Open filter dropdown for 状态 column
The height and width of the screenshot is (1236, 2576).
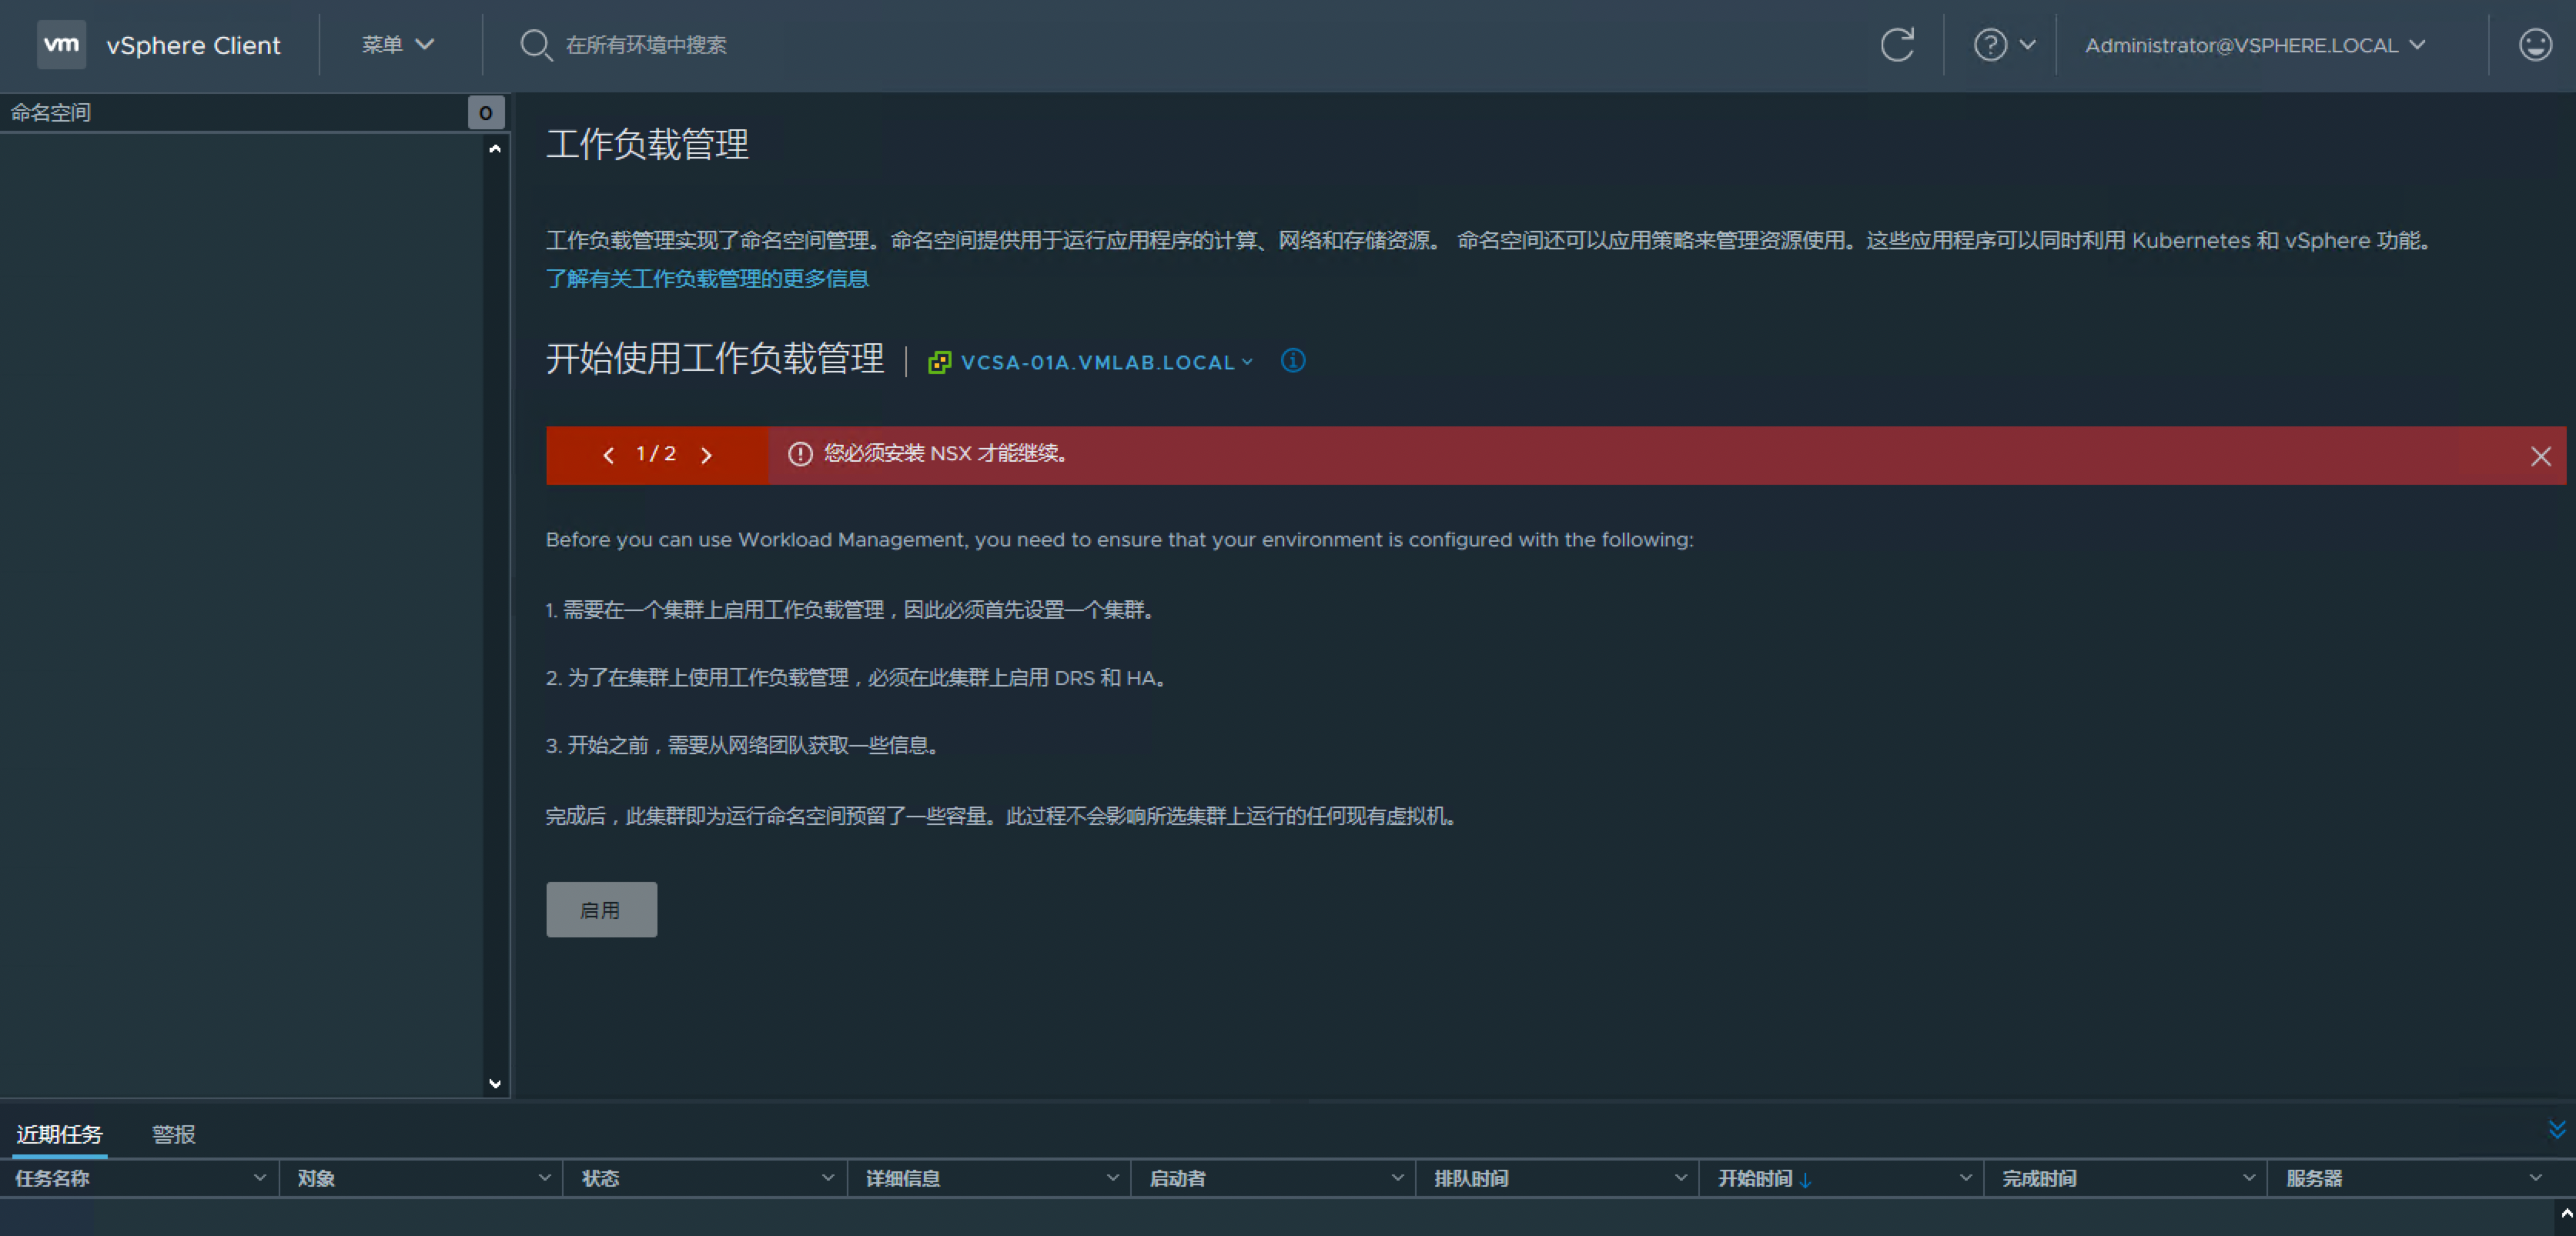pos(828,1178)
